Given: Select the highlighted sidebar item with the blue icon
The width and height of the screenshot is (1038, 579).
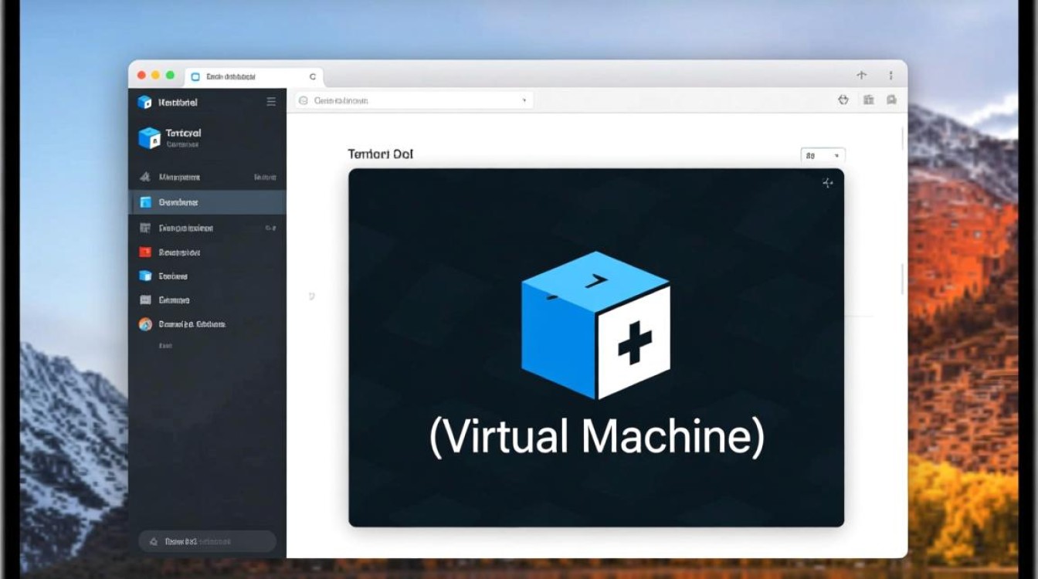Looking at the screenshot, I should (207, 202).
